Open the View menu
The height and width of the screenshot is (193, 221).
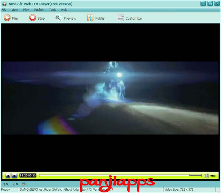tap(15, 10)
